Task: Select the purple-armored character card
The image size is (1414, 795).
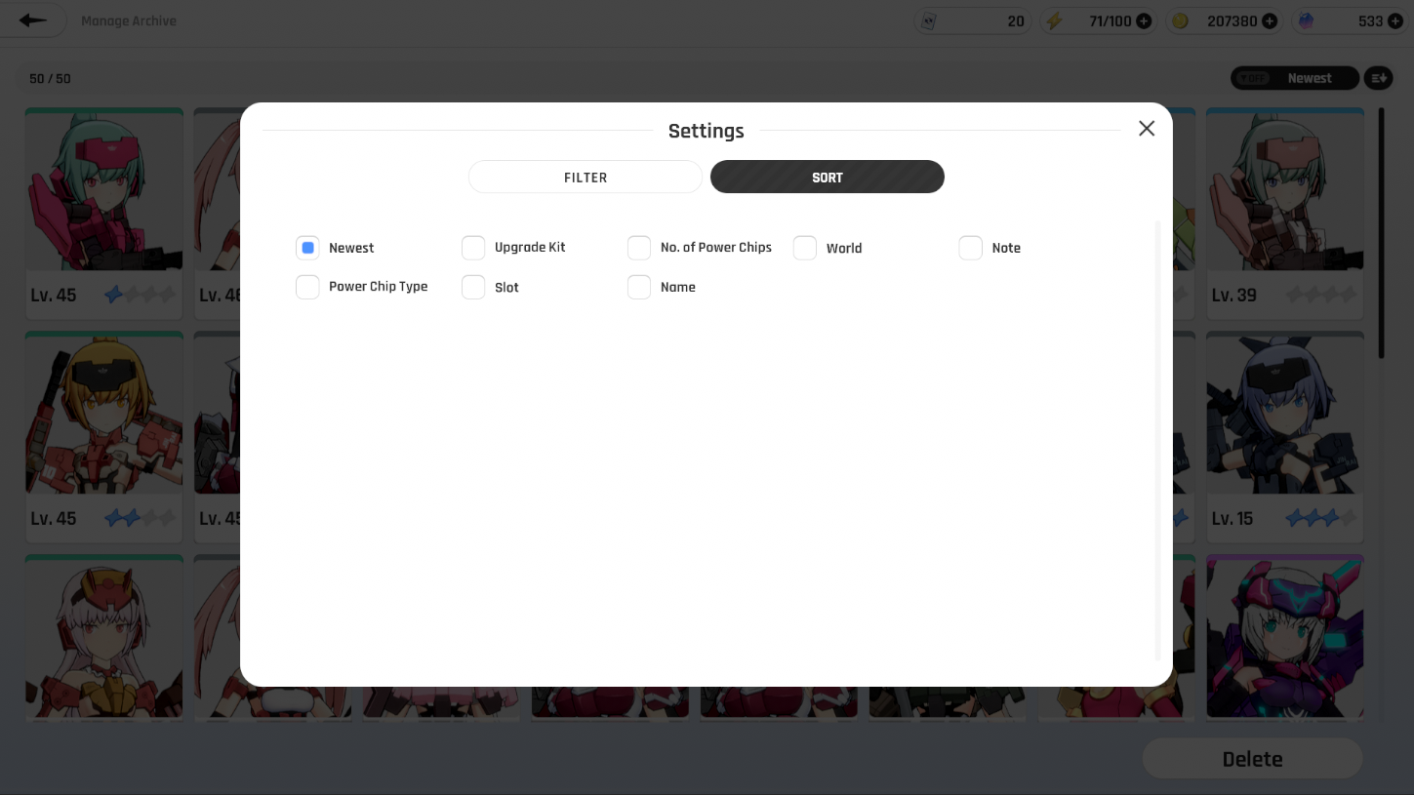Action: 1285,637
